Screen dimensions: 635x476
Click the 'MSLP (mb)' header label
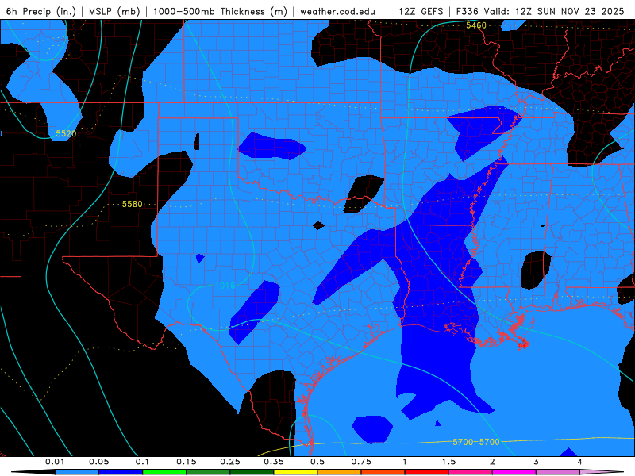tap(114, 11)
